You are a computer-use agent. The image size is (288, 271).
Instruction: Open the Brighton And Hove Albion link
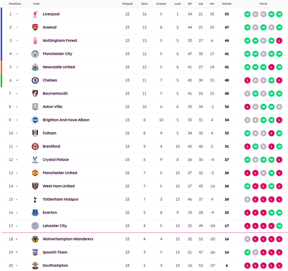pos(66,120)
